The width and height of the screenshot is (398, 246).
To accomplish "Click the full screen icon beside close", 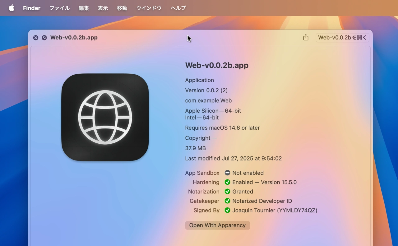I will pyautogui.click(x=44, y=38).
